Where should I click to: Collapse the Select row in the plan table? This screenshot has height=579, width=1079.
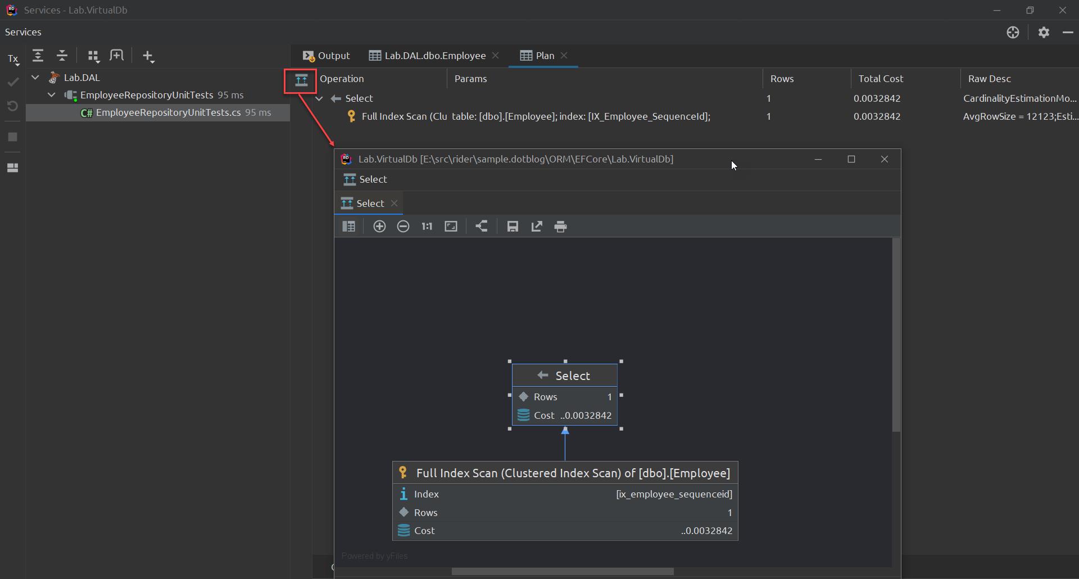pos(319,98)
